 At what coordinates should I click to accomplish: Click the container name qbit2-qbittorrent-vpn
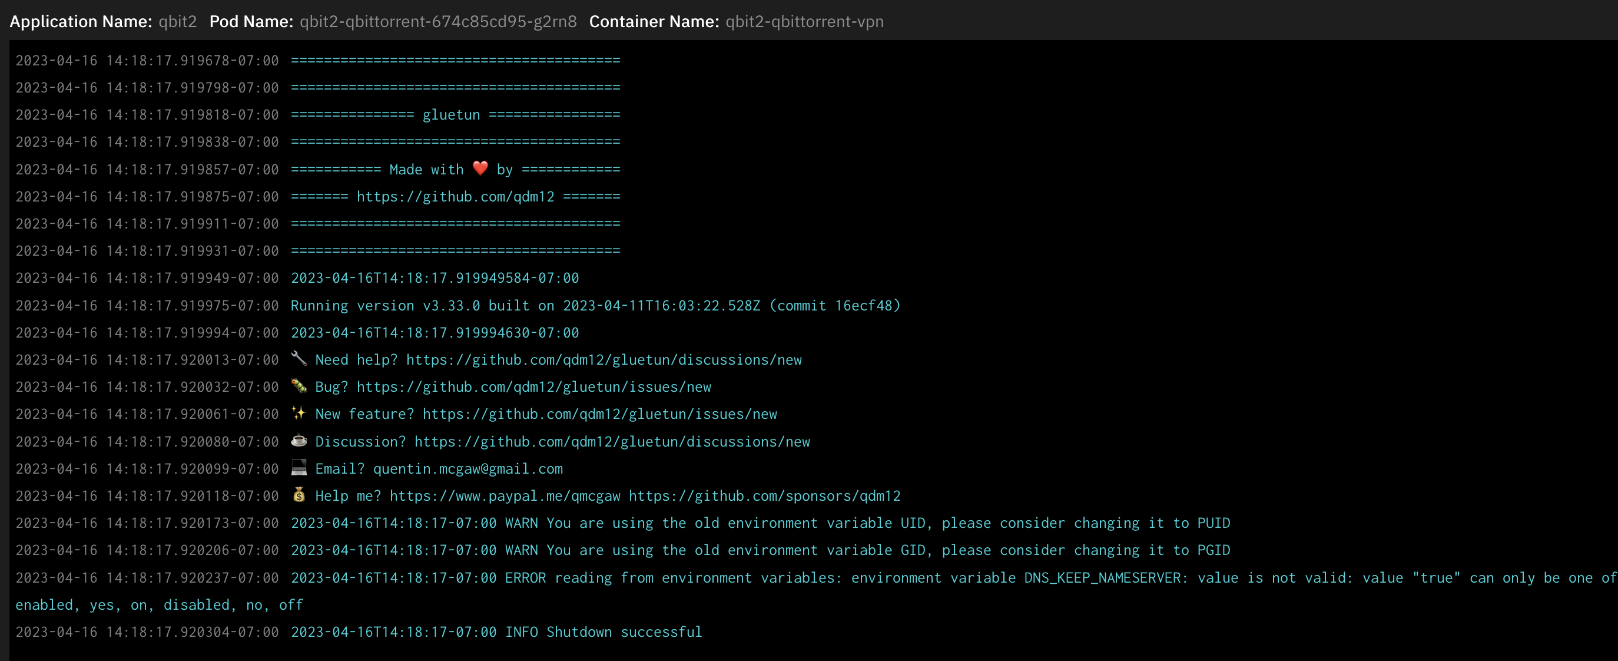805,21
